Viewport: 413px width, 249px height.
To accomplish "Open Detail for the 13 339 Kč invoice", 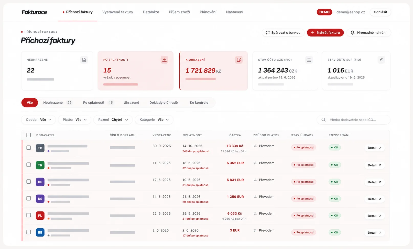I will click(374, 148).
